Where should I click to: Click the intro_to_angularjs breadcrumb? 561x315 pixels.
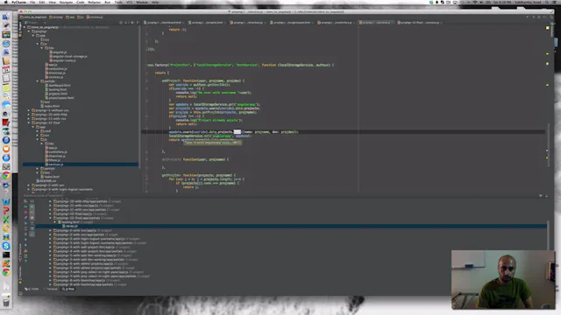(x=33, y=17)
